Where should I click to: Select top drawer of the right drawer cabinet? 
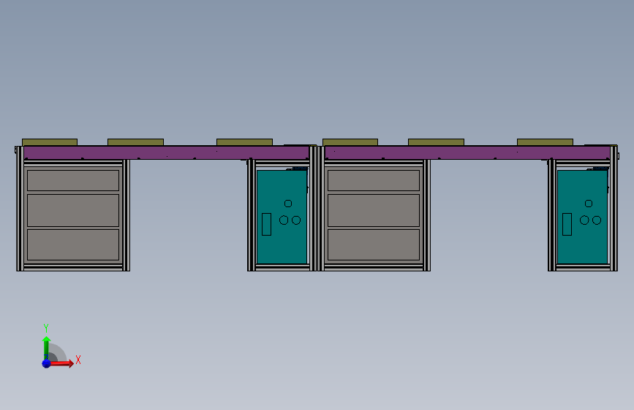click(x=374, y=180)
